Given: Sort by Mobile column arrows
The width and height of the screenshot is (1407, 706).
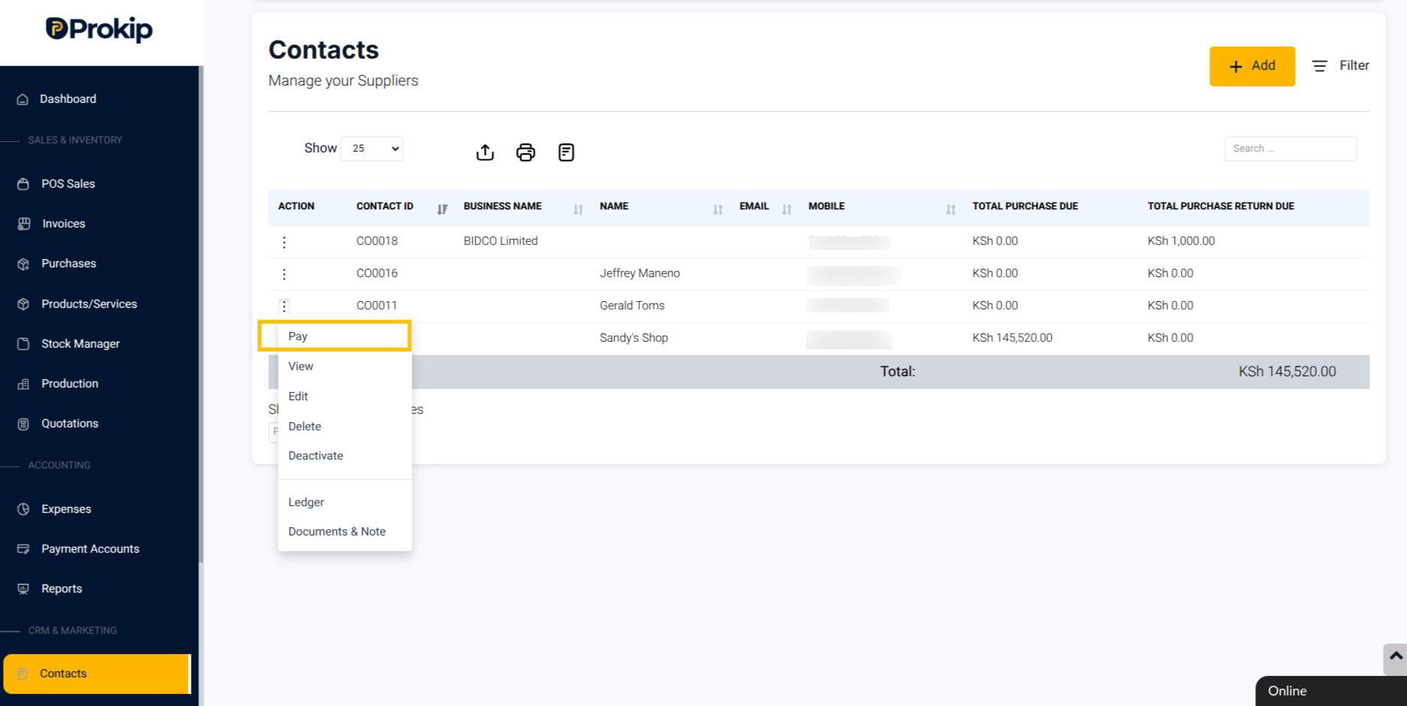Looking at the screenshot, I should (950, 210).
